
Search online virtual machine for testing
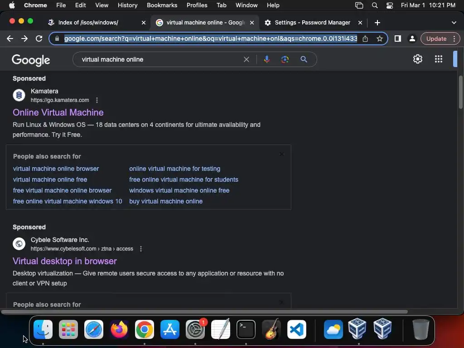coord(174,169)
